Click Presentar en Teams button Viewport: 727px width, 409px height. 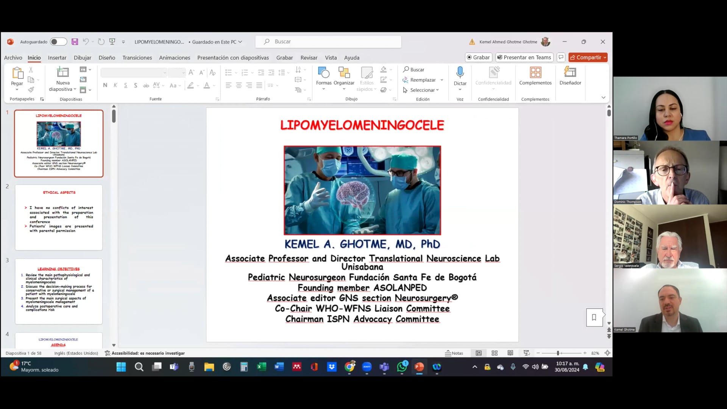click(x=524, y=57)
